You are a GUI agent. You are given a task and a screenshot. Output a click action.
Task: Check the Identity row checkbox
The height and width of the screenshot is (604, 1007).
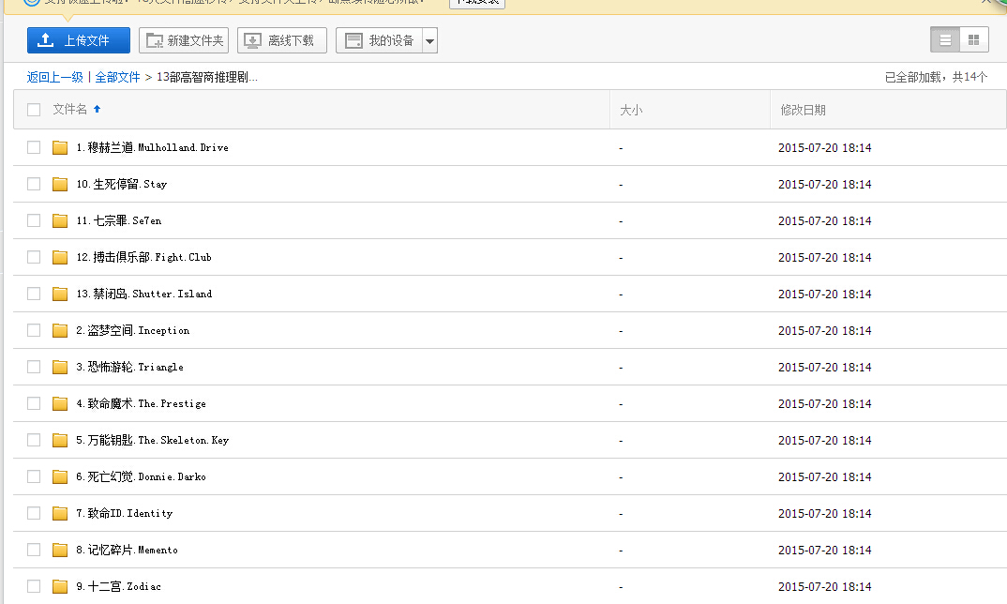[34, 514]
